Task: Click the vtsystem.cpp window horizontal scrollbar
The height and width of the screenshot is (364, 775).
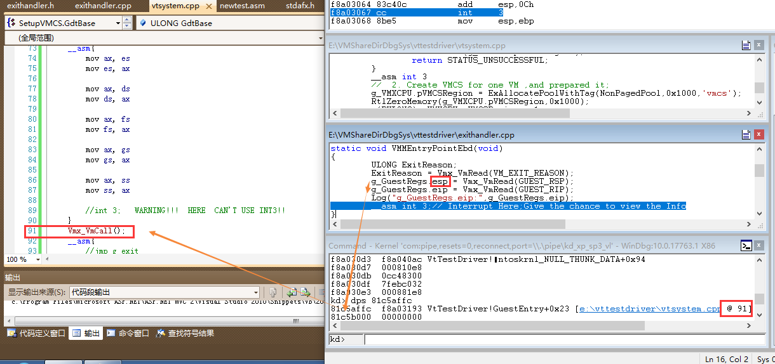Action: (541, 115)
